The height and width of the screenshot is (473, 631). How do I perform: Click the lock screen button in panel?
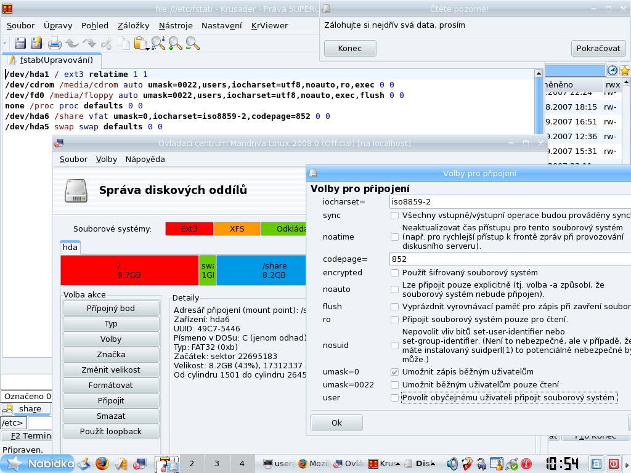pos(596,464)
